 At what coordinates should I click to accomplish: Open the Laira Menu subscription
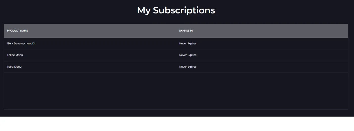tap(14, 67)
